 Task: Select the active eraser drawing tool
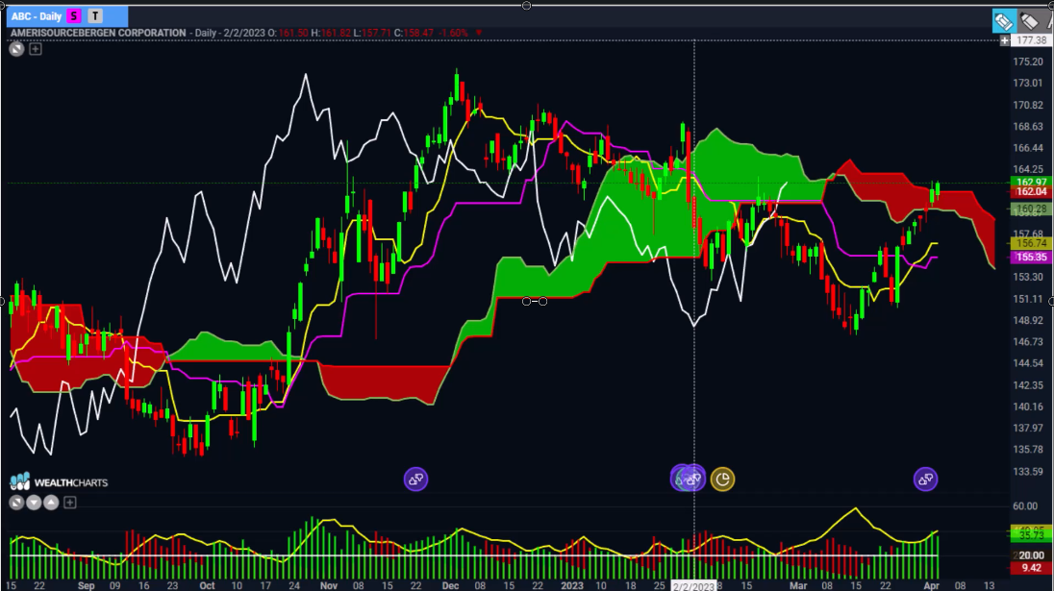coord(1004,21)
